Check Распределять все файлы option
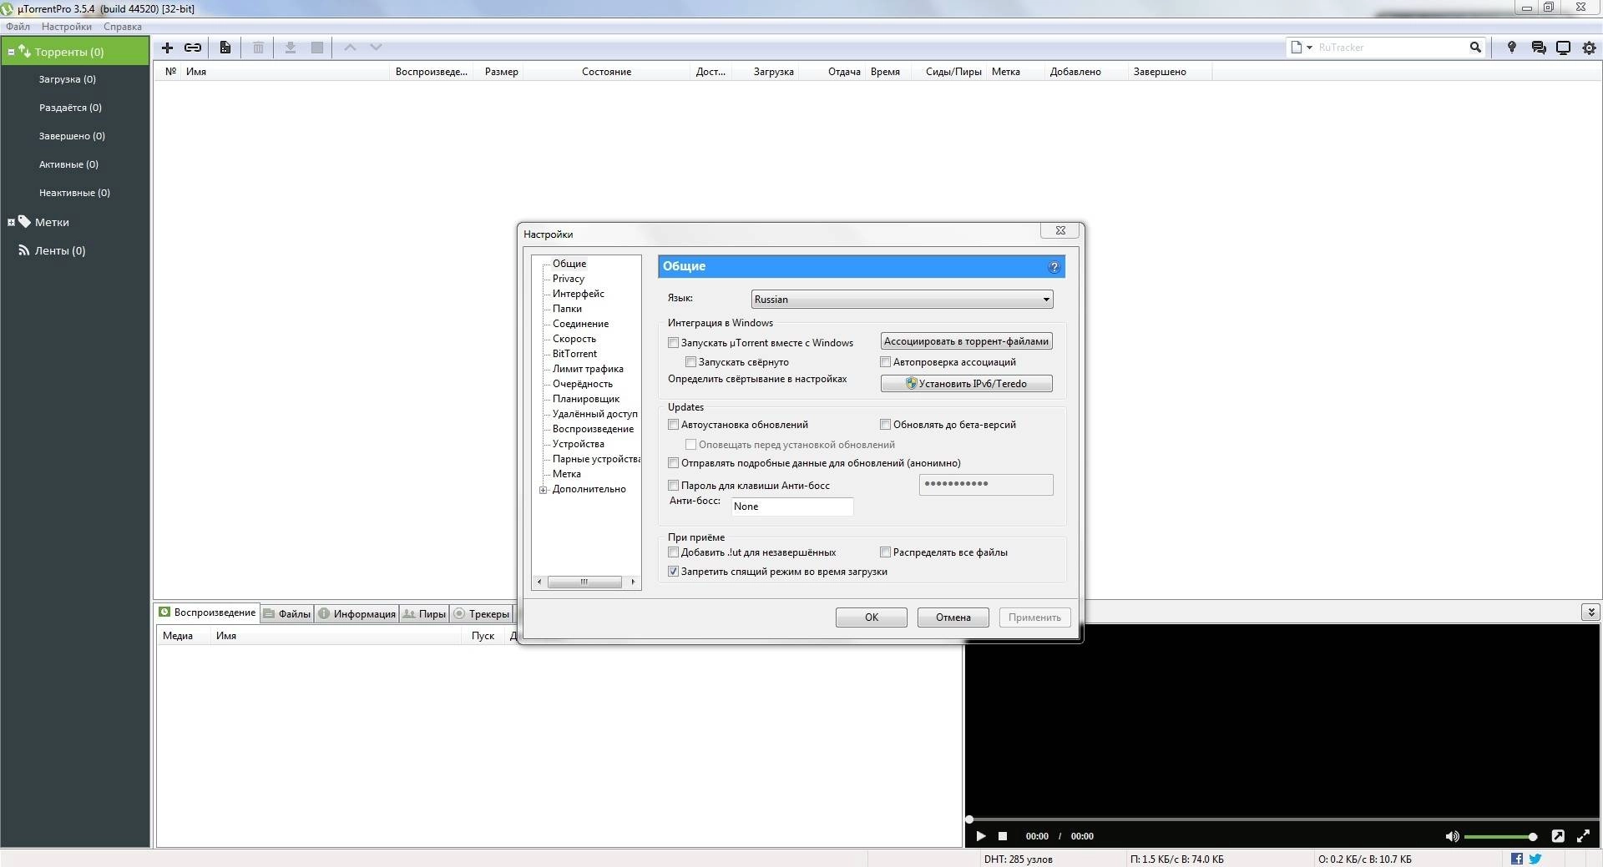The height and width of the screenshot is (867, 1603). coord(885,552)
